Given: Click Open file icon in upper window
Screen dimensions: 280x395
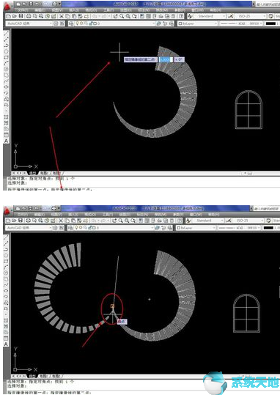Looking at the screenshot, I should point(15,16).
